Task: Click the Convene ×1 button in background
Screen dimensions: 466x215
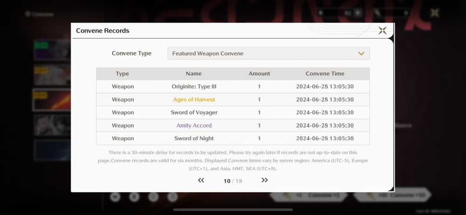Action: click(x=309, y=196)
